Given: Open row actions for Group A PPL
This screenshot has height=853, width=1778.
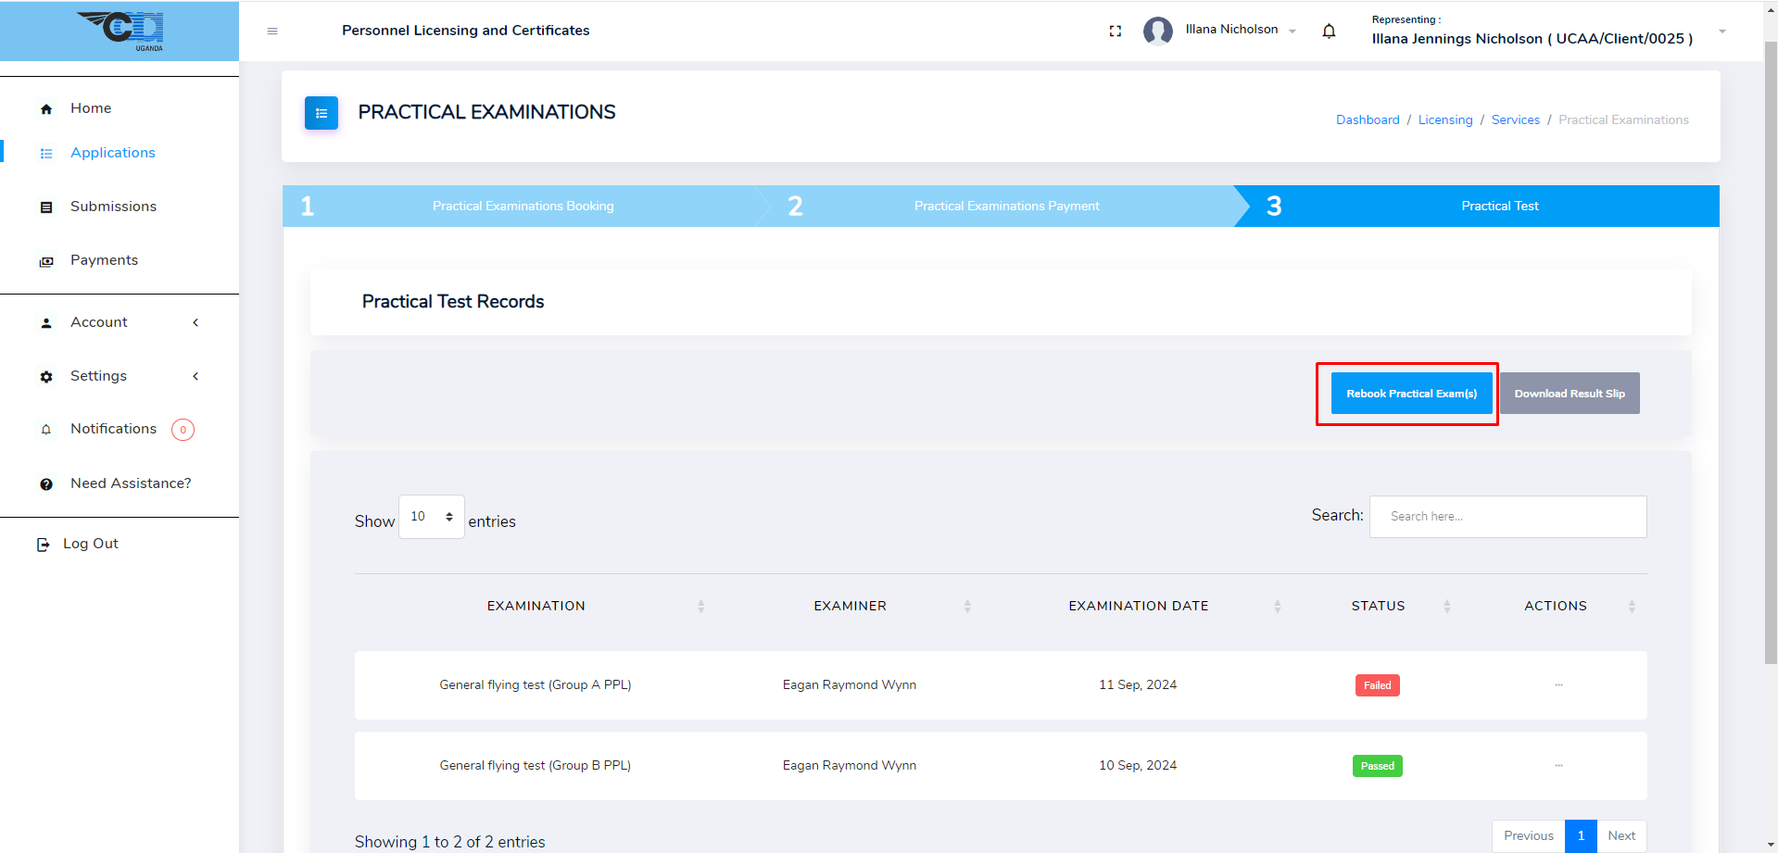Looking at the screenshot, I should (1558, 685).
